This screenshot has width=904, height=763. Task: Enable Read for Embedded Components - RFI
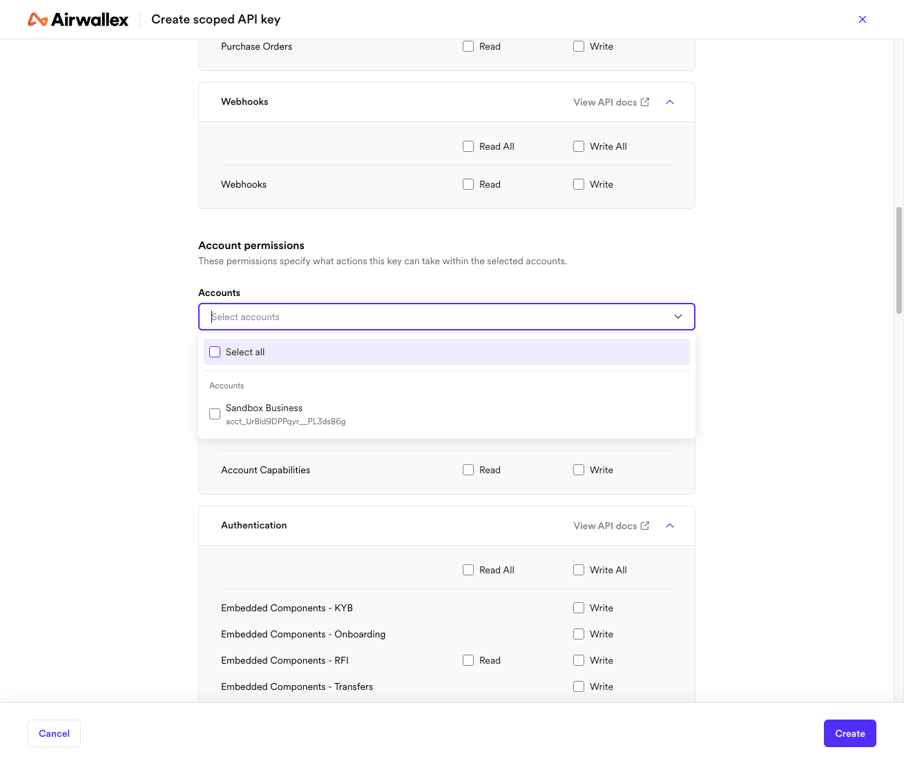pyautogui.click(x=468, y=660)
